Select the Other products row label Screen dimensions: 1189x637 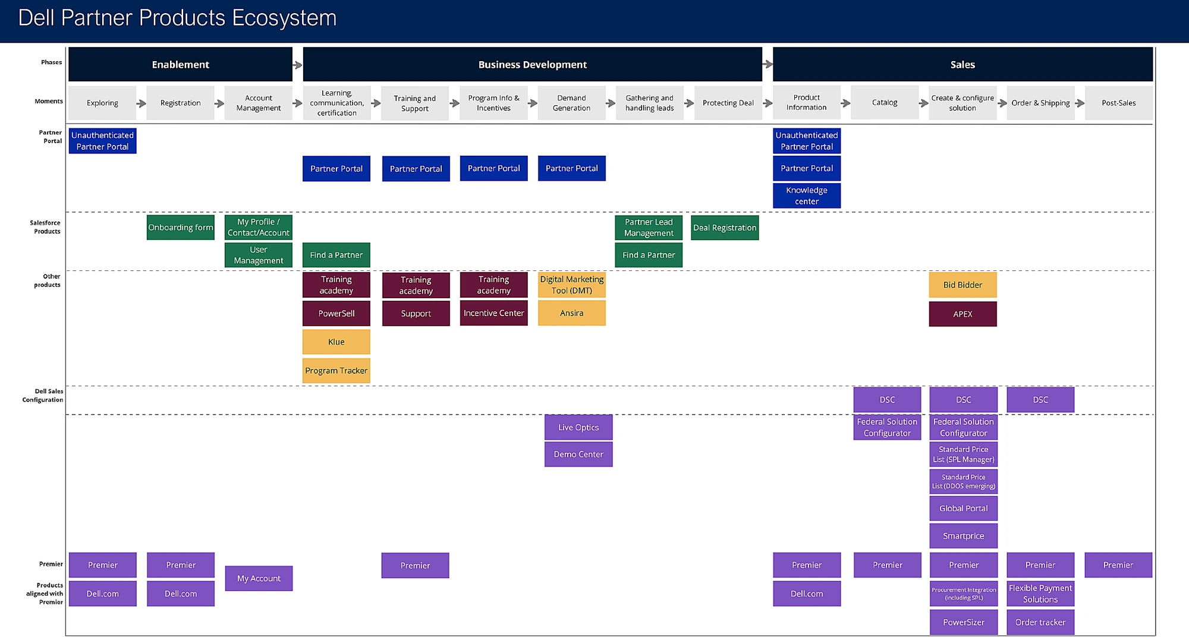(47, 280)
